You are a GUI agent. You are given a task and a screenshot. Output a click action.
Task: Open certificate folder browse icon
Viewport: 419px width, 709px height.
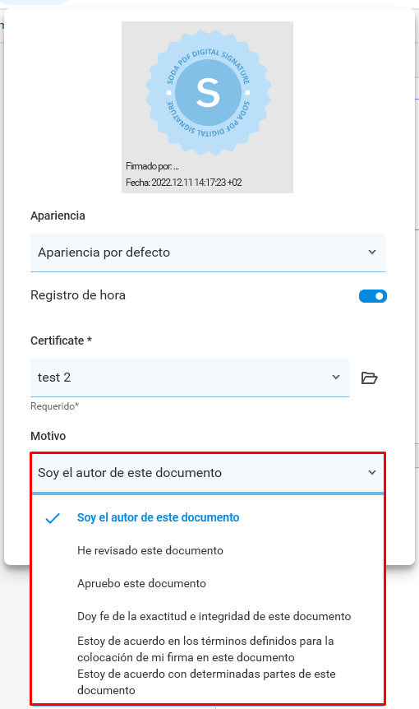pyautogui.click(x=370, y=378)
